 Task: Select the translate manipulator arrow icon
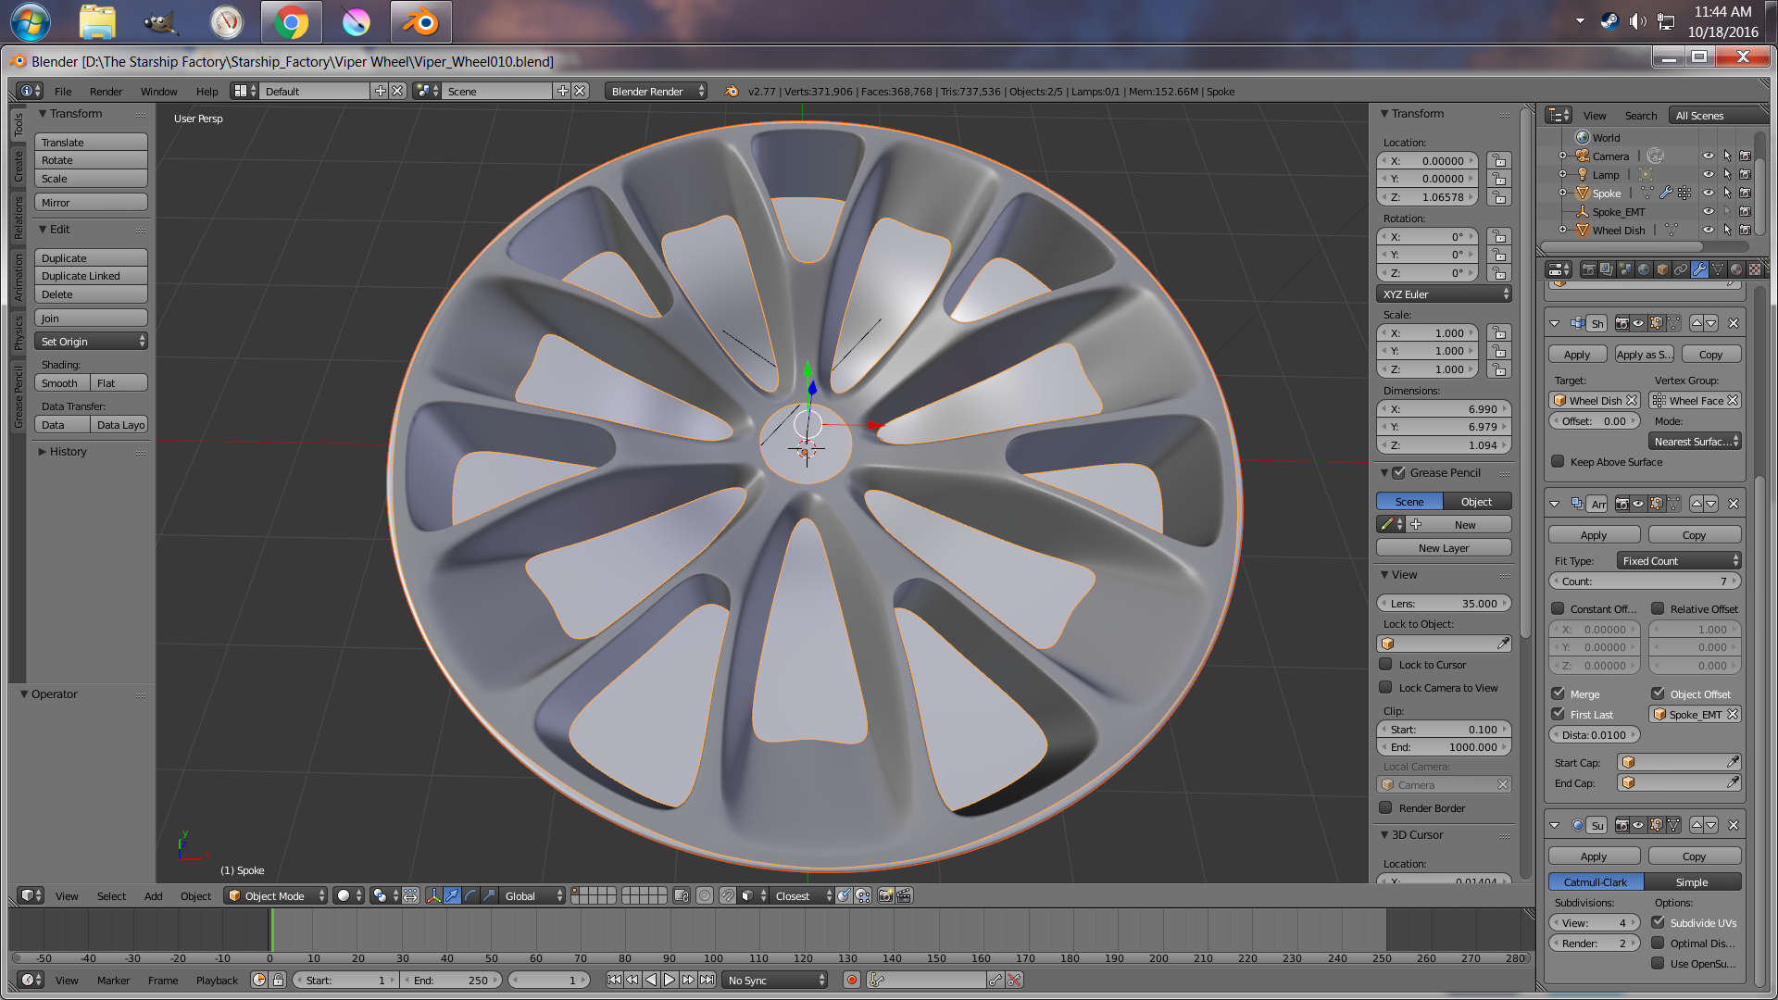(452, 895)
